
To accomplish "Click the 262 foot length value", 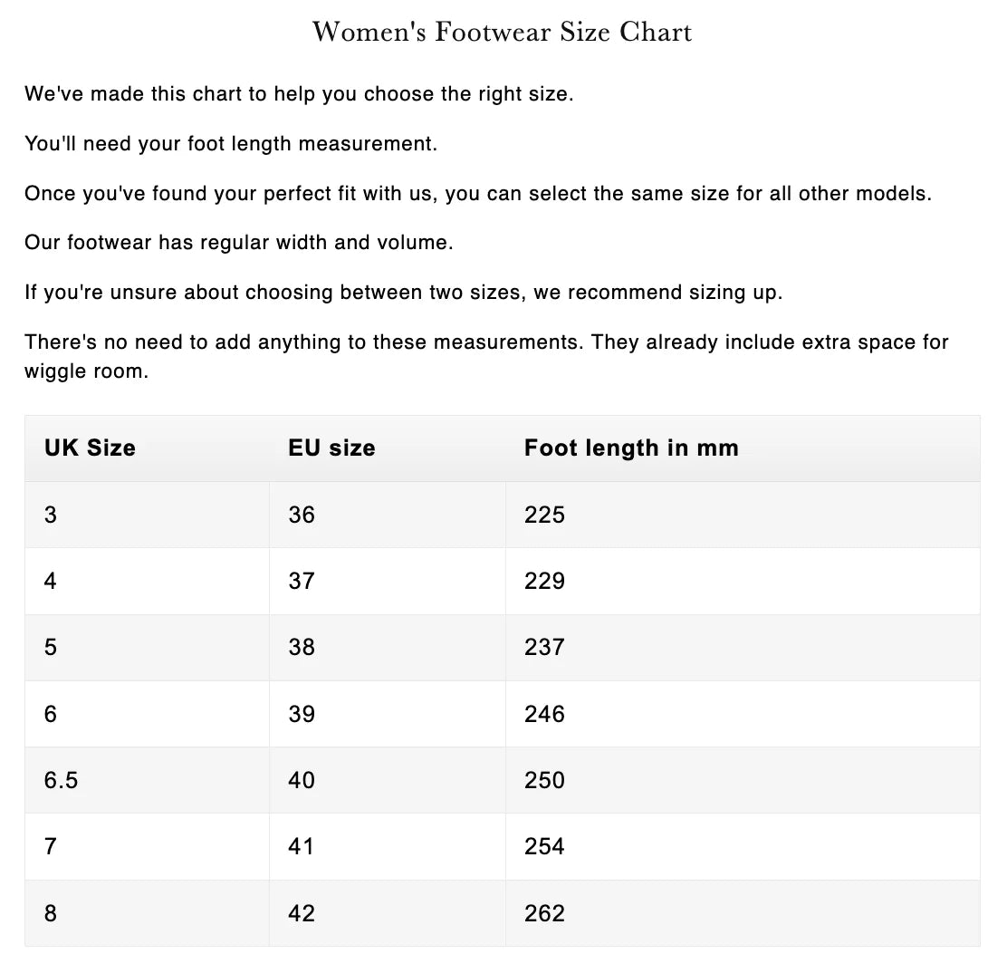I will [544, 913].
